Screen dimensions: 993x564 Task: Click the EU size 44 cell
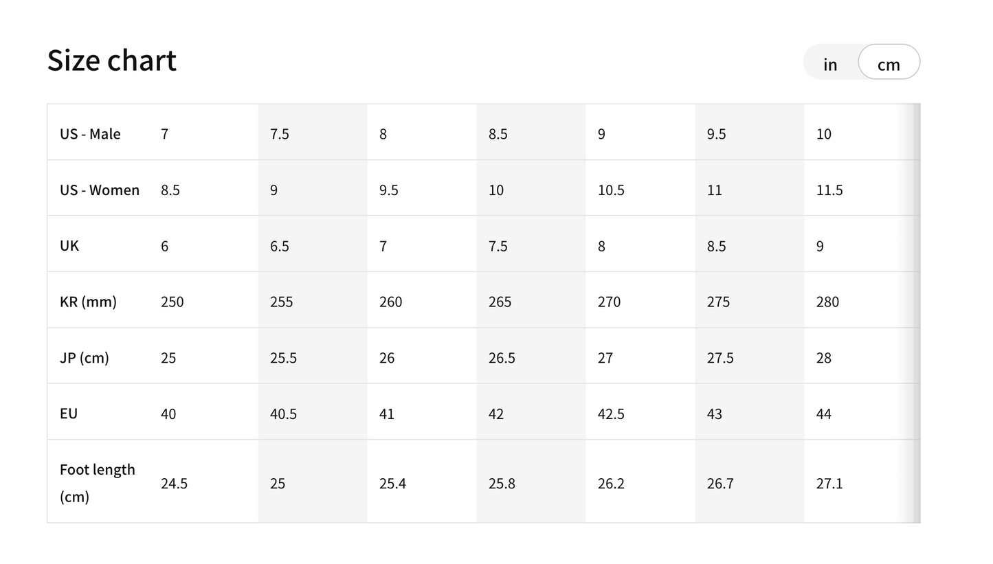coord(859,413)
